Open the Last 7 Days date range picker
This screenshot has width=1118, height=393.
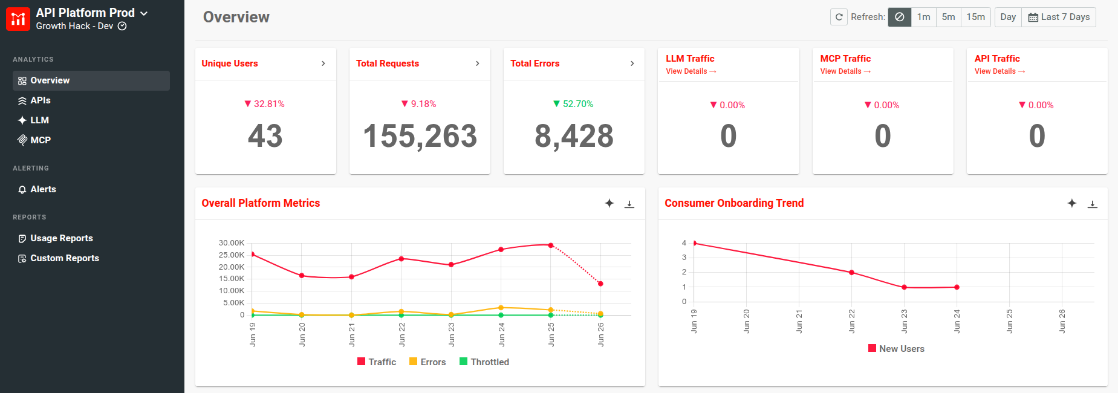click(1059, 17)
